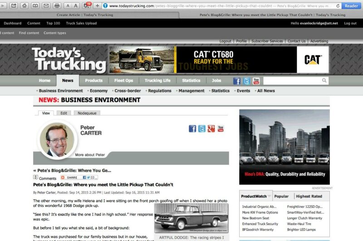Open the Fleet Ops navigation item
This screenshot has width=363, height=241.
[x=123, y=81]
